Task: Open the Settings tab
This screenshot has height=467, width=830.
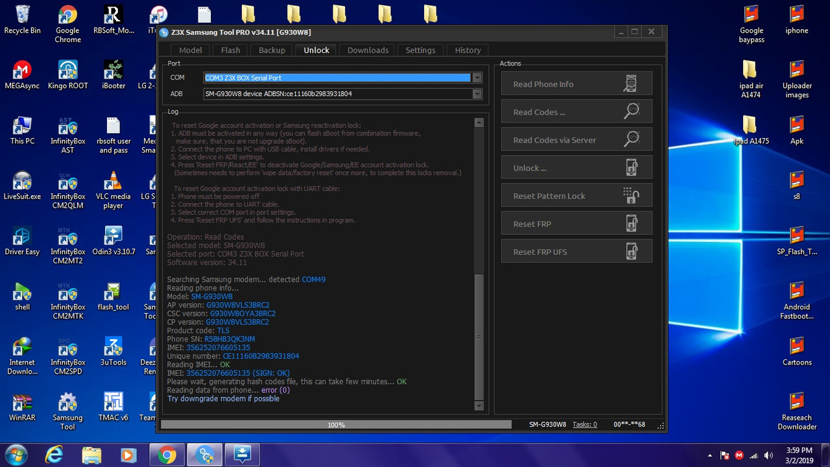Action: 420,50
